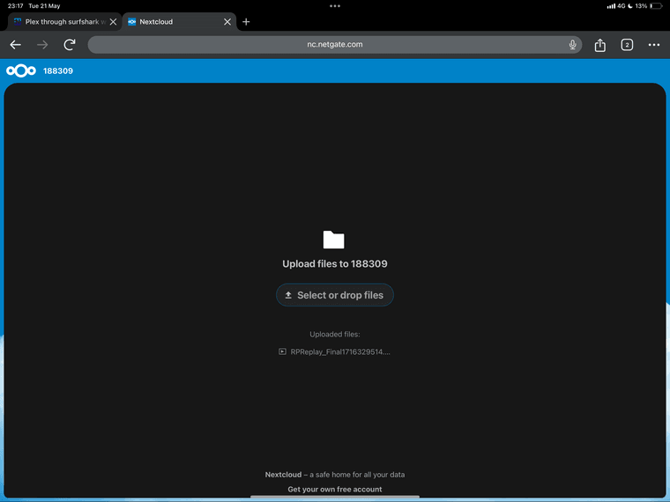Open a new tab with plus

246,22
